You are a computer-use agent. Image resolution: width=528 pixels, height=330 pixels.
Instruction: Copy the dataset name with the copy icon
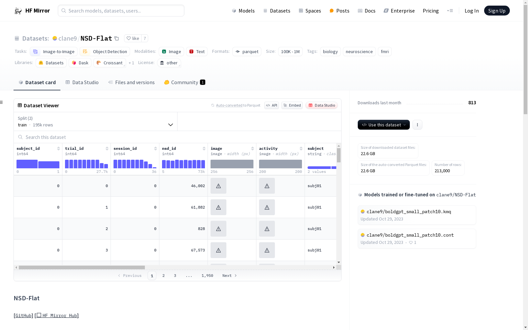tap(116, 38)
